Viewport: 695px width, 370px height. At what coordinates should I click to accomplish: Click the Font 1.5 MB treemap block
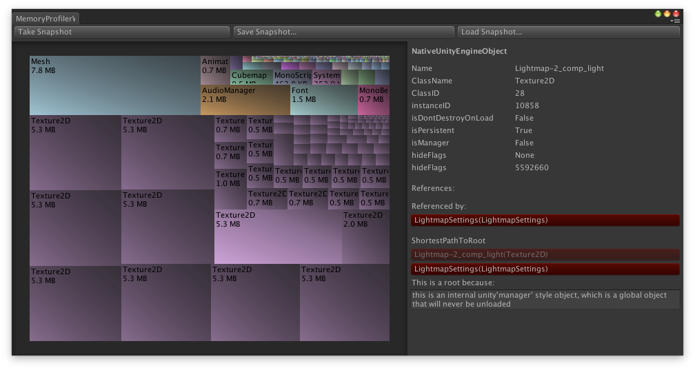(323, 100)
